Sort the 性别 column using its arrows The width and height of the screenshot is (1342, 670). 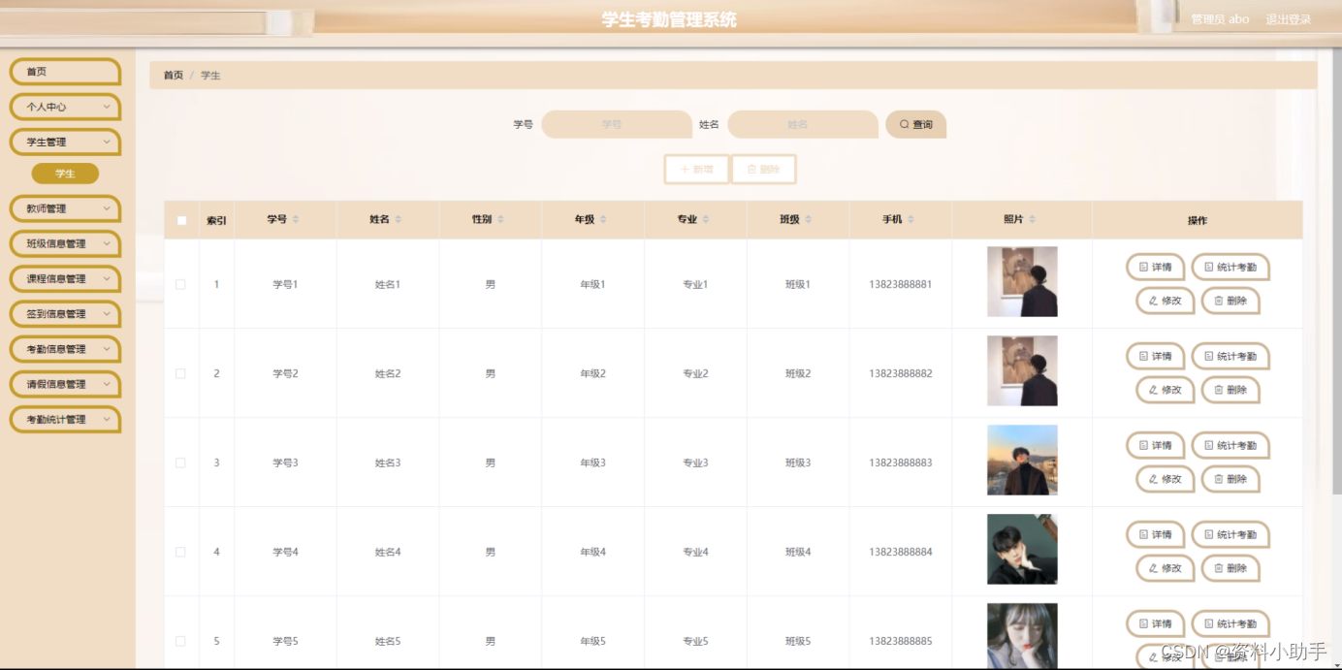pyautogui.click(x=501, y=220)
